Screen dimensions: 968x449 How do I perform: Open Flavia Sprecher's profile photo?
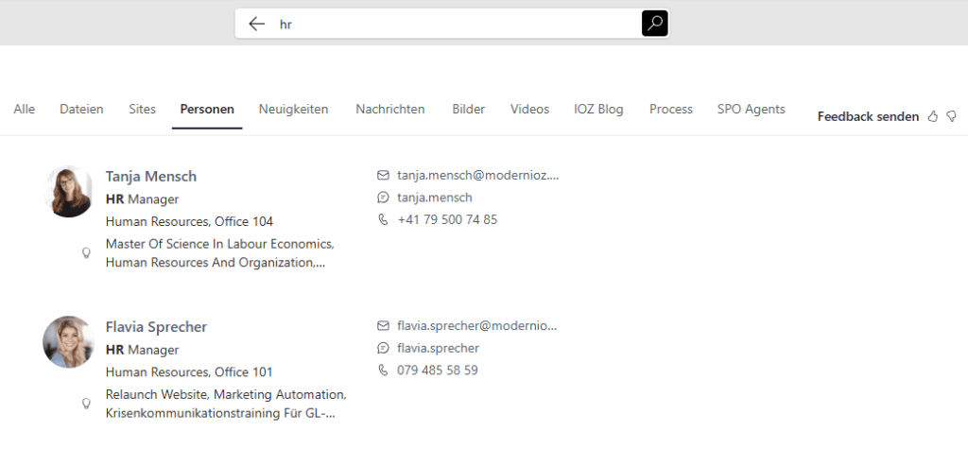68,342
